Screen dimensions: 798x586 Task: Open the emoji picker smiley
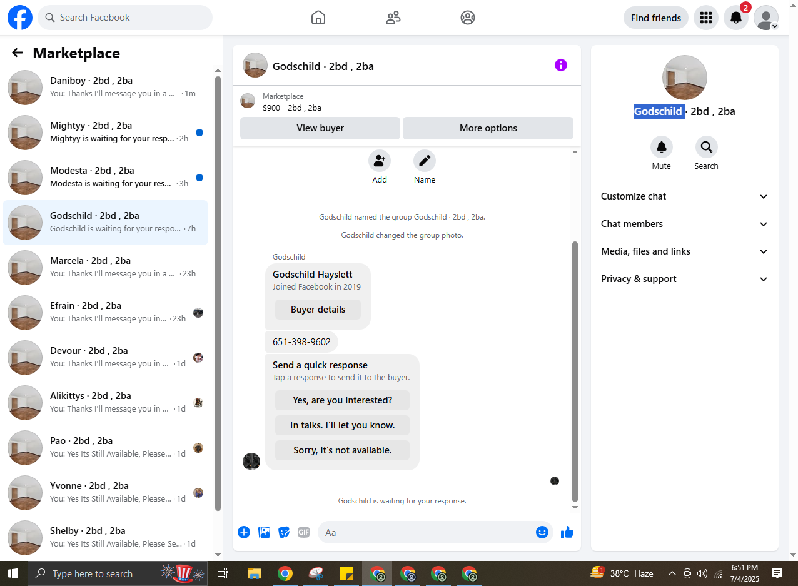542,532
